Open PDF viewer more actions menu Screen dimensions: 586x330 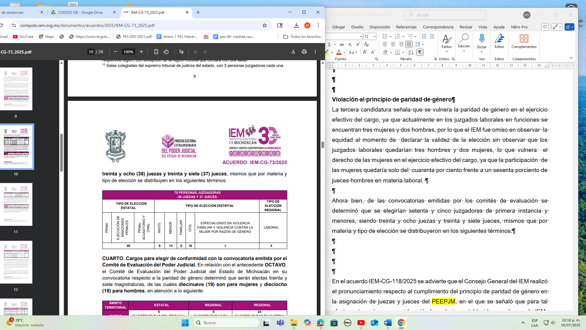[315, 52]
